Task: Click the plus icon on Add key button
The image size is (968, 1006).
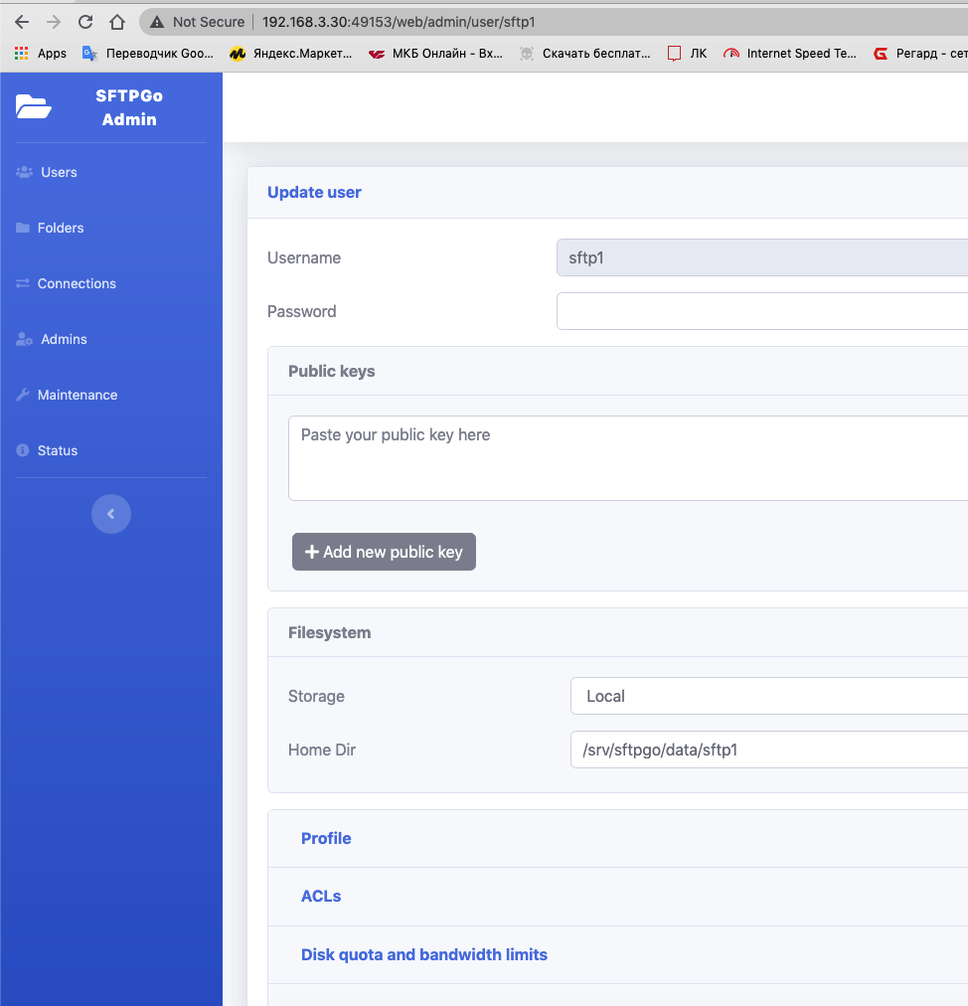Action: pos(312,552)
